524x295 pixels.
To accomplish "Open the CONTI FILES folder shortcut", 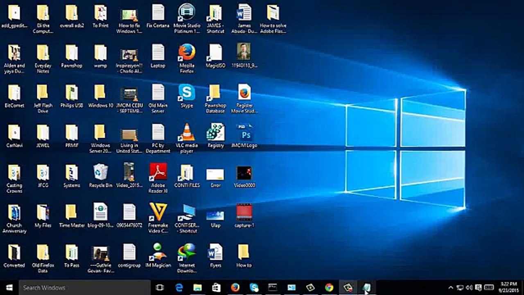I will tap(187, 177).
